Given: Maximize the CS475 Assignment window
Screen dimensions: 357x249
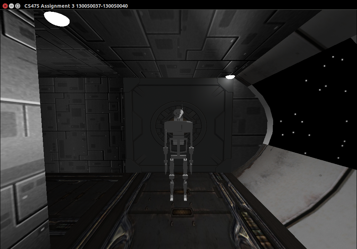Looking at the screenshot, I should point(18,6).
